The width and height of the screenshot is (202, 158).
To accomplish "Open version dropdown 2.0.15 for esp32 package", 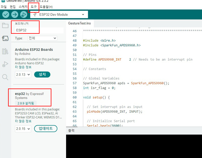I will click(x=23, y=129).
